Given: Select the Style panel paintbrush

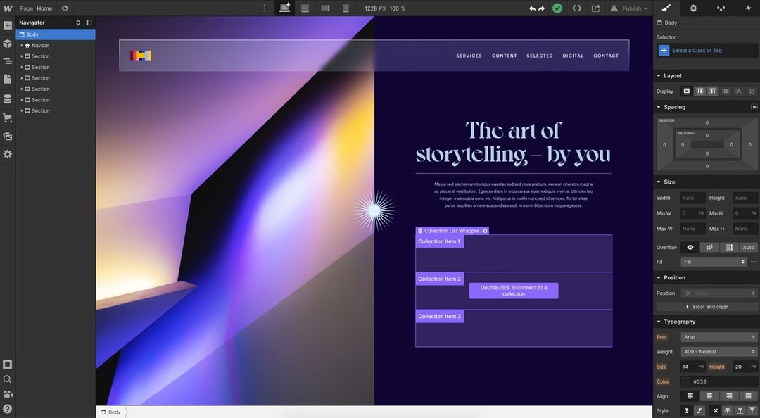Looking at the screenshot, I should [x=666, y=8].
